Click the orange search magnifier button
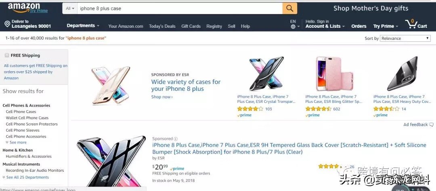This screenshot has height=191, width=436. tap(289, 8)
